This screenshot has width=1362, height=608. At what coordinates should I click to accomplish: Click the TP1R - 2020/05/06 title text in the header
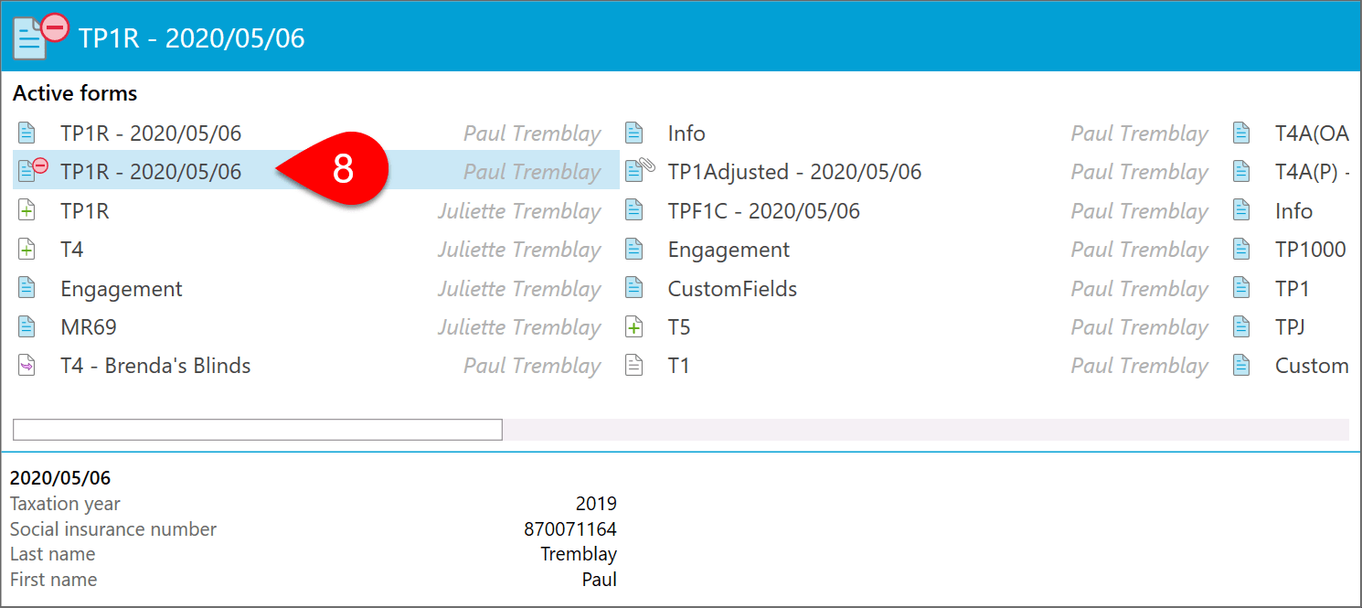[x=191, y=37]
